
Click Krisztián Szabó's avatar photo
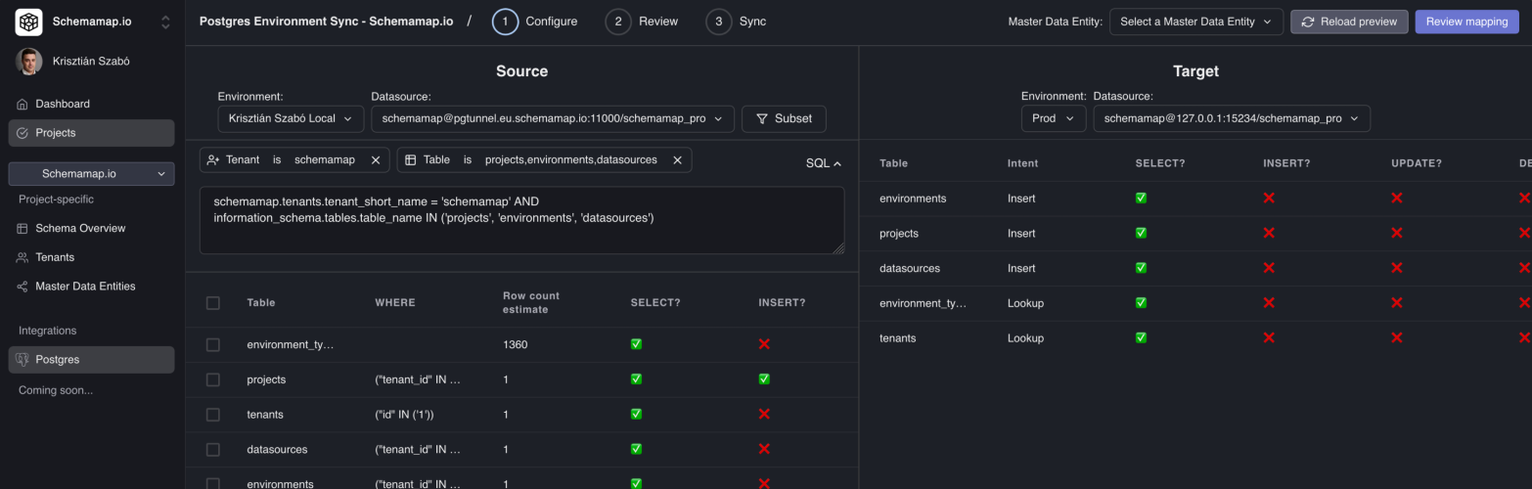click(x=29, y=62)
